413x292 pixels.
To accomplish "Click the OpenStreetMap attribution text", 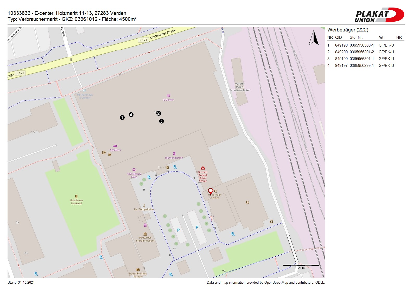I will click(265, 283).
